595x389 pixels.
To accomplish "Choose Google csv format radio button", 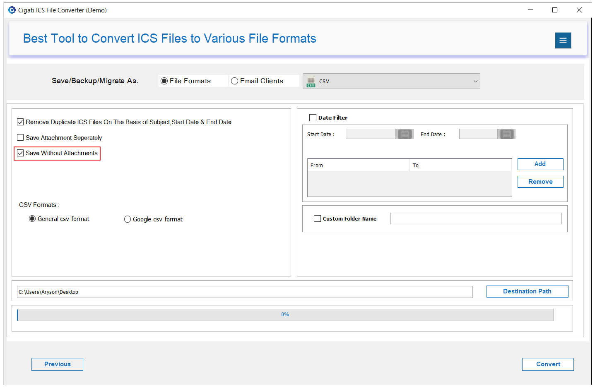I will (128, 219).
